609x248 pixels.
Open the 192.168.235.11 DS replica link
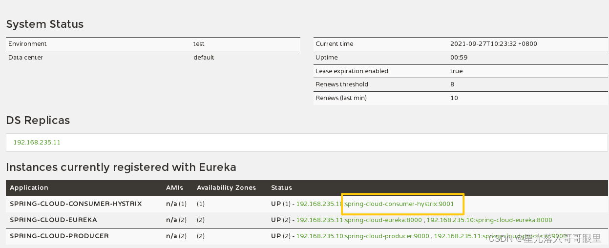pos(37,143)
